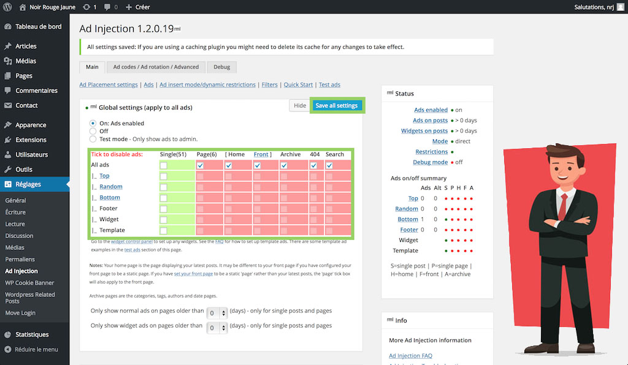This screenshot has width=628, height=365.
Task: Follow Debug mode status link
Action: click(x=430, y=162)
